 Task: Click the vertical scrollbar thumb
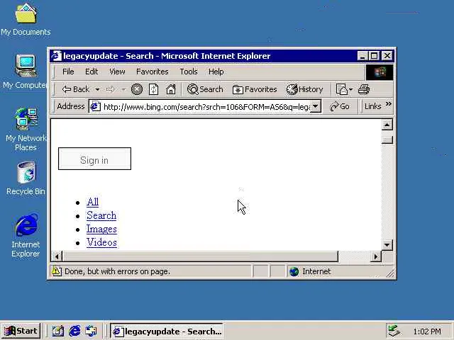tap(387, 140)
